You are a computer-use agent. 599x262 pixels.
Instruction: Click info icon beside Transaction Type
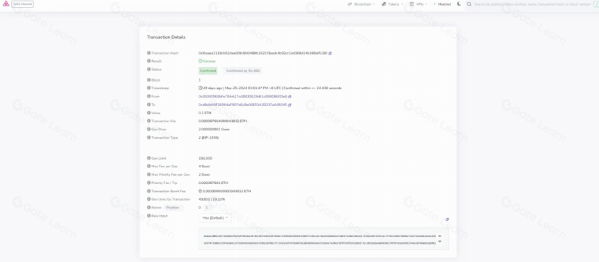click(149, 137)
